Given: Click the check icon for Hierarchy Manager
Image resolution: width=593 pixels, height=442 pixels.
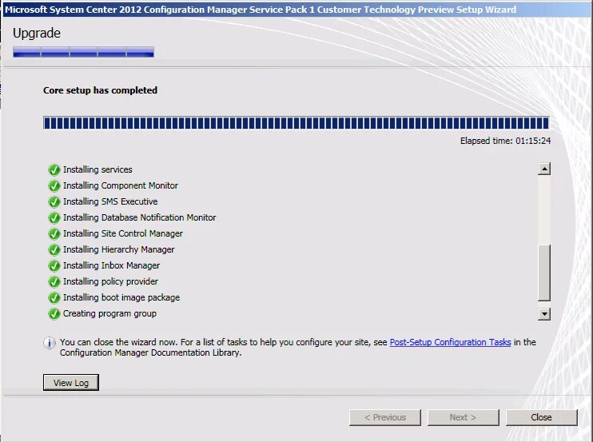Looking at the screenshot, I should (54, 250).
